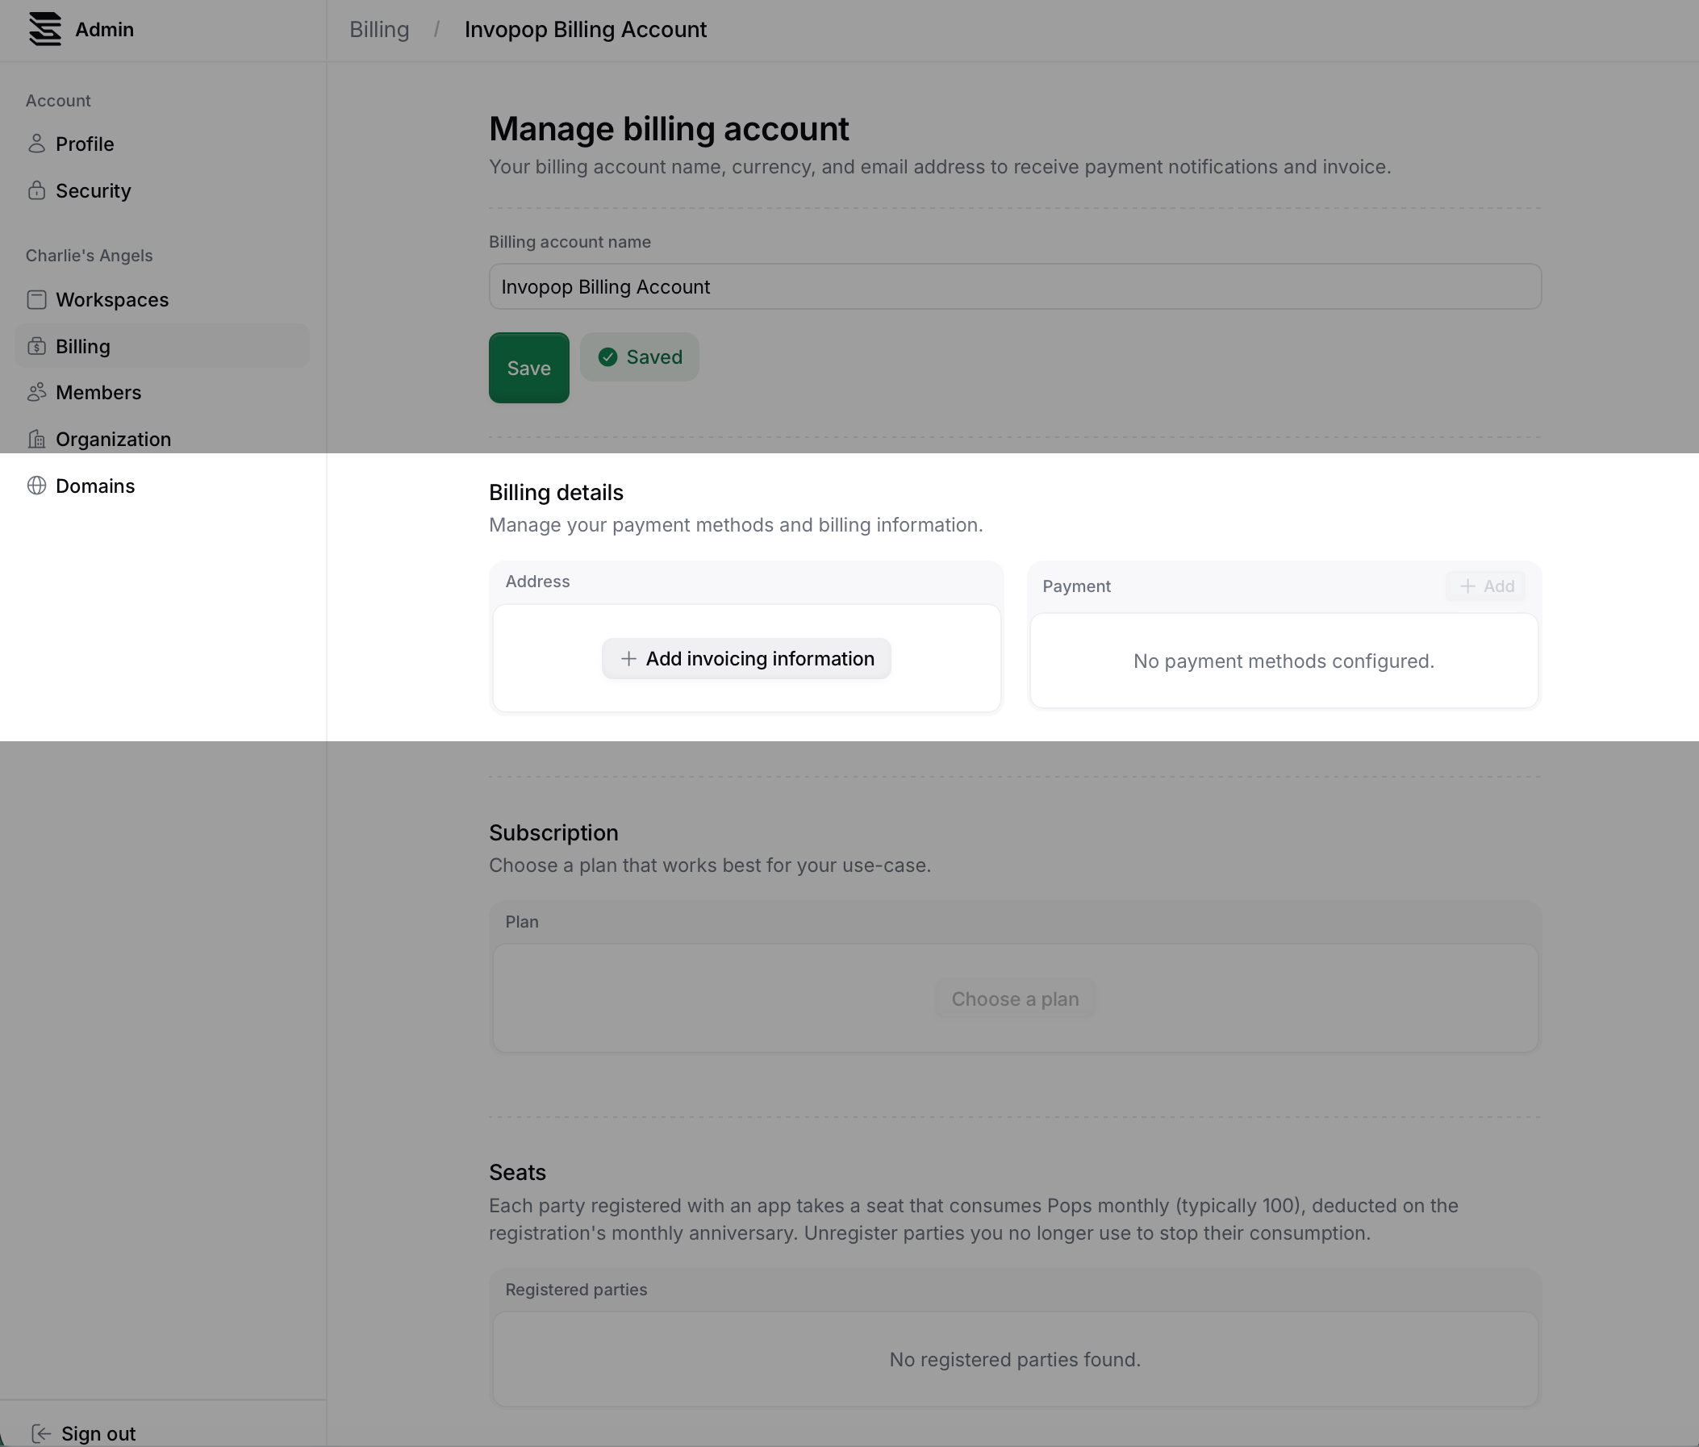Open the Security settings
Screen dimensions: 1699x1447
pyautogui.click(x=162, y=190)
